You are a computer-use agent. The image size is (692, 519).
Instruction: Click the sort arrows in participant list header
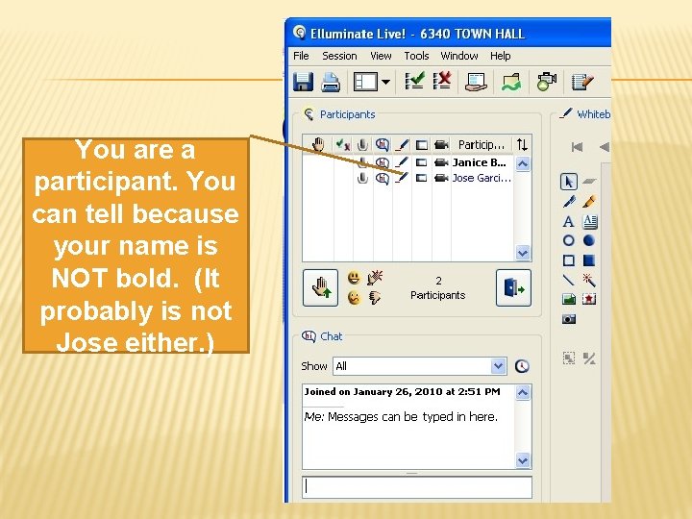pos(522,144)
